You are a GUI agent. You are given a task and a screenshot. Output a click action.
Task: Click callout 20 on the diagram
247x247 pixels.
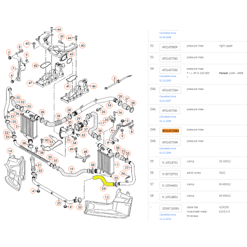[x=50, y=157]
